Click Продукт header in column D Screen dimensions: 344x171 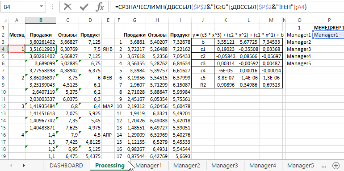click(90, 35)
